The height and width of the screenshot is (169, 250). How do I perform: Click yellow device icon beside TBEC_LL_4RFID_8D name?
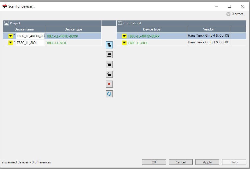[11, 36]
